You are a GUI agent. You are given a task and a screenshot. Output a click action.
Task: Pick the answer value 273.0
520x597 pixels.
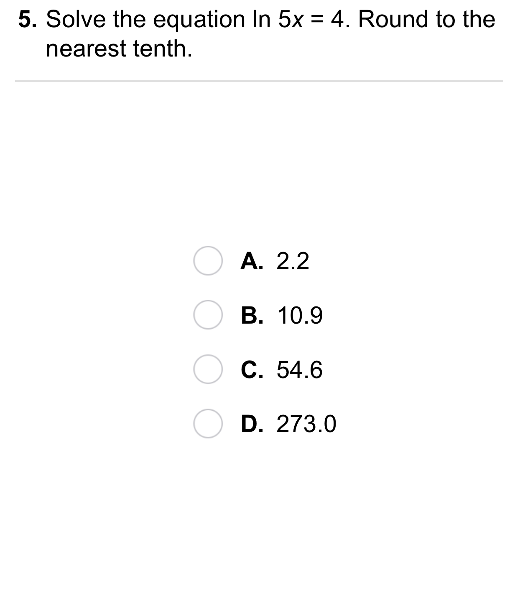coord(306,424)
